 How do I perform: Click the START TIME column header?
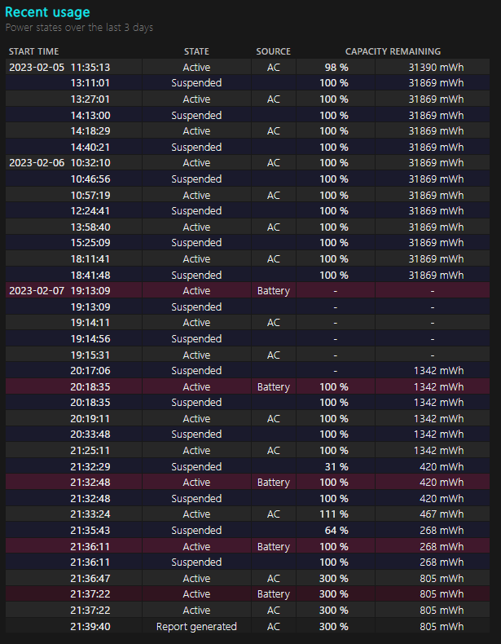click(33, 51)
